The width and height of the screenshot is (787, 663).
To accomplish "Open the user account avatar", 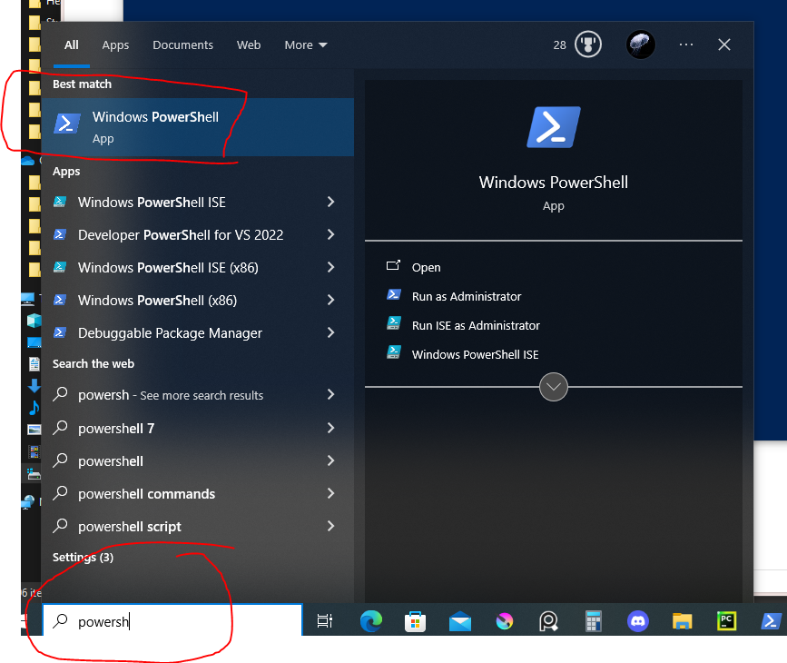I will point(641,45).
